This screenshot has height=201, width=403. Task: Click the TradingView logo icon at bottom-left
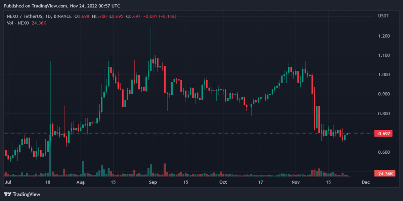point(7,194)
